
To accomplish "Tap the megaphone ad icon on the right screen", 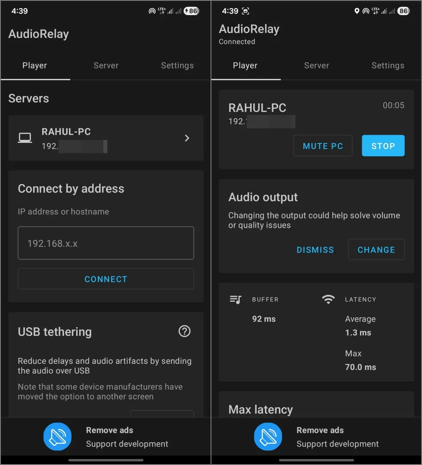I will pyautogui.click(x=268, y=436).
